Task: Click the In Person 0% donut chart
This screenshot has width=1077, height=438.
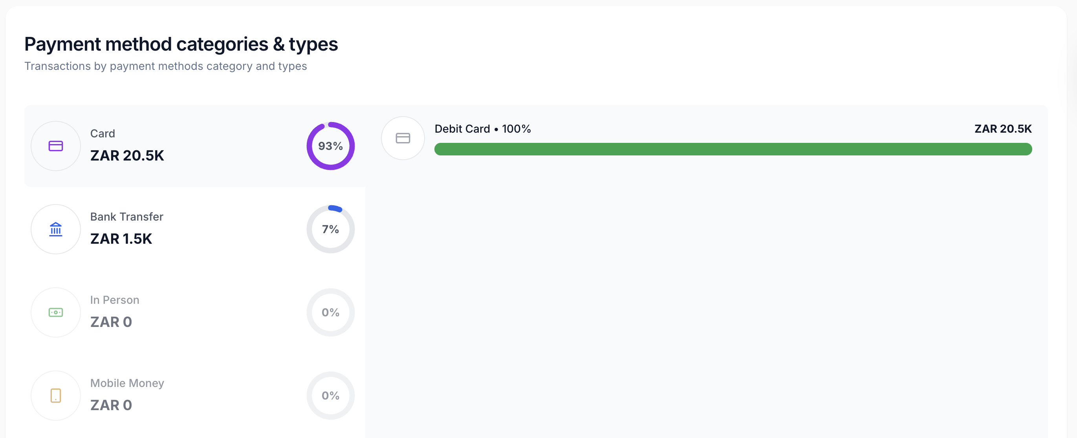Action: click(x=331, y=312)
